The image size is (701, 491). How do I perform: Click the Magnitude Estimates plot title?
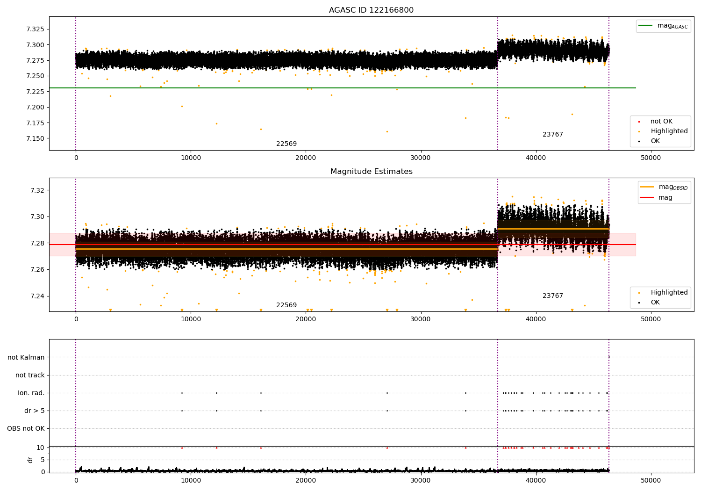pos(371,172)
